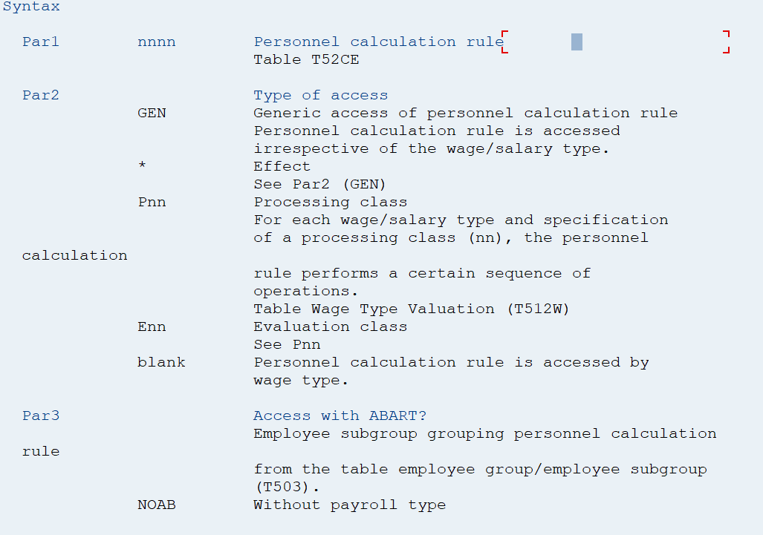Select the "blank" value entry
763x535 pixels.
click(162, 362)
